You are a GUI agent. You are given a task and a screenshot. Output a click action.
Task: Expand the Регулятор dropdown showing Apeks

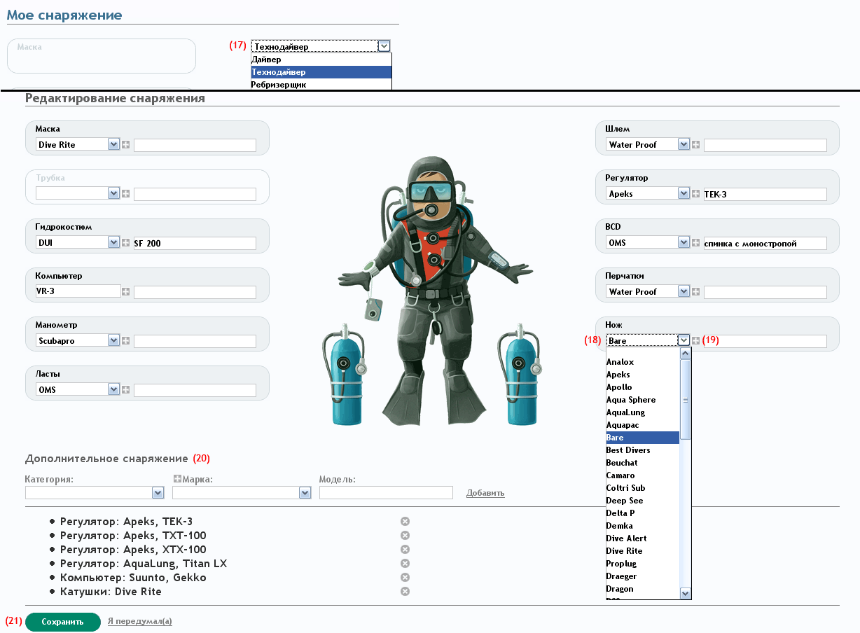coord(648,193)
